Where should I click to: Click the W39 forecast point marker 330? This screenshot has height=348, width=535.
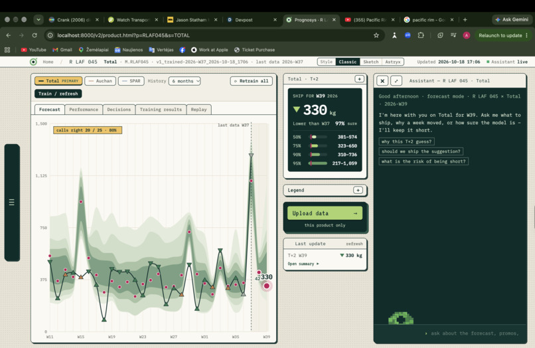point(266,286)
